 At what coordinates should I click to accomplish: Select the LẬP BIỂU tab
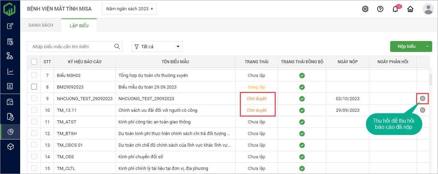point(79,26)
